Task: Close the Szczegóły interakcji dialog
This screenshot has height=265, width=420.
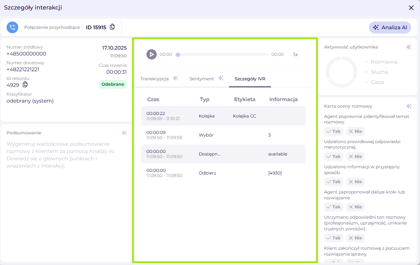Action: coord(411,8)
